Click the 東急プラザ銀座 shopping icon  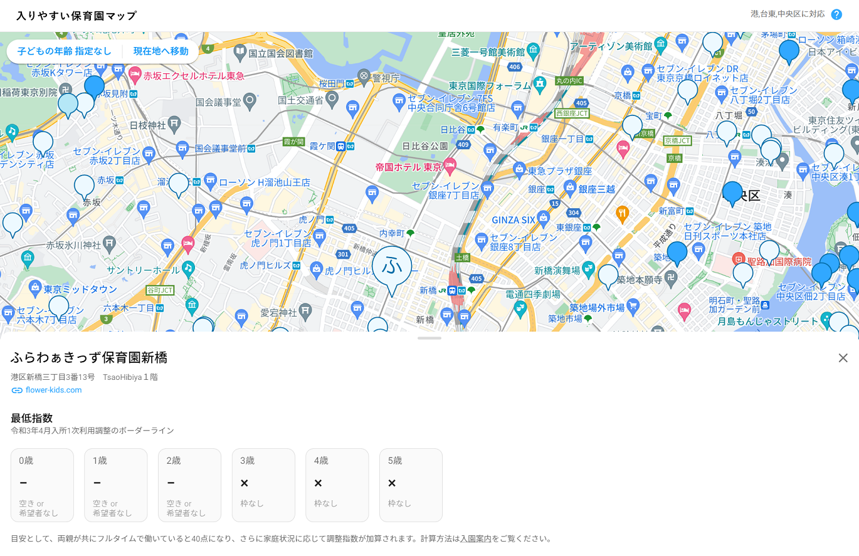click(519, 169)
